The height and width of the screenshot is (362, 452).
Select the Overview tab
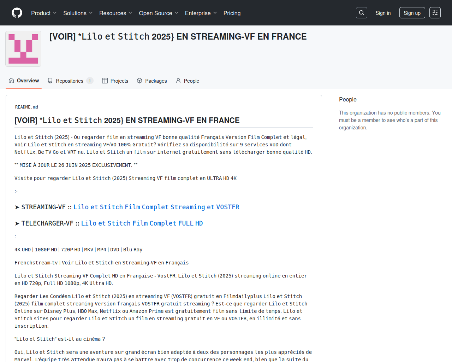coord(24,81)
